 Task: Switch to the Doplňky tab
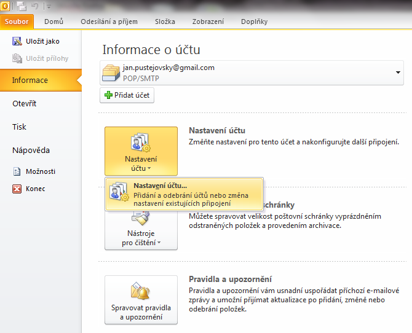pos(255,22)
